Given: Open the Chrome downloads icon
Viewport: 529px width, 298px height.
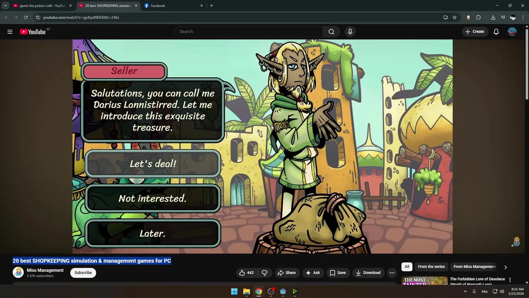Looking at the screenshot, I should (x=493, y=17).
